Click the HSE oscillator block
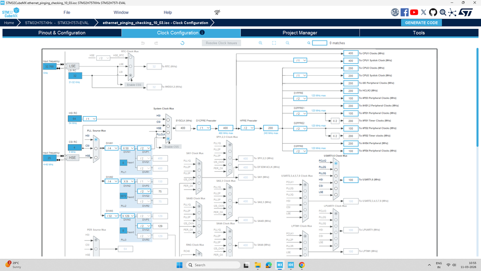This screenshot has height=271, width=481. click(x=72, y=158)
